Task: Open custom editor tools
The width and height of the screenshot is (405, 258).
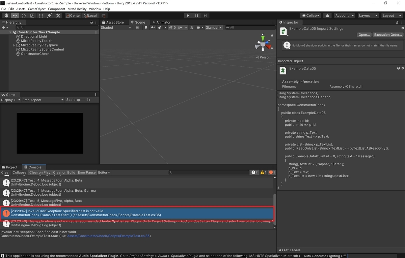Action: tap(58, 15)
